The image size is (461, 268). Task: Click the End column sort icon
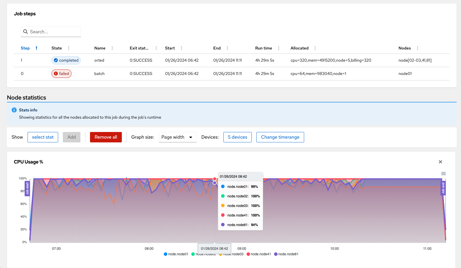coord(227,48)
